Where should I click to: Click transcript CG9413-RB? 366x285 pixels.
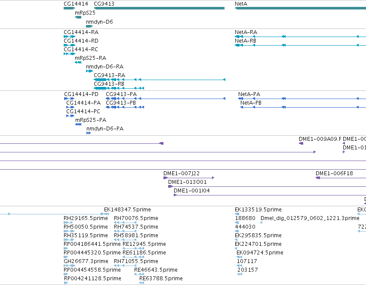pyautogui.click(x=109, y=84)
